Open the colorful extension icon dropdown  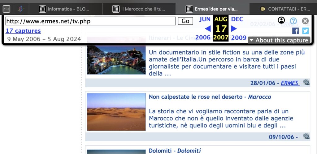coord(21,9)
